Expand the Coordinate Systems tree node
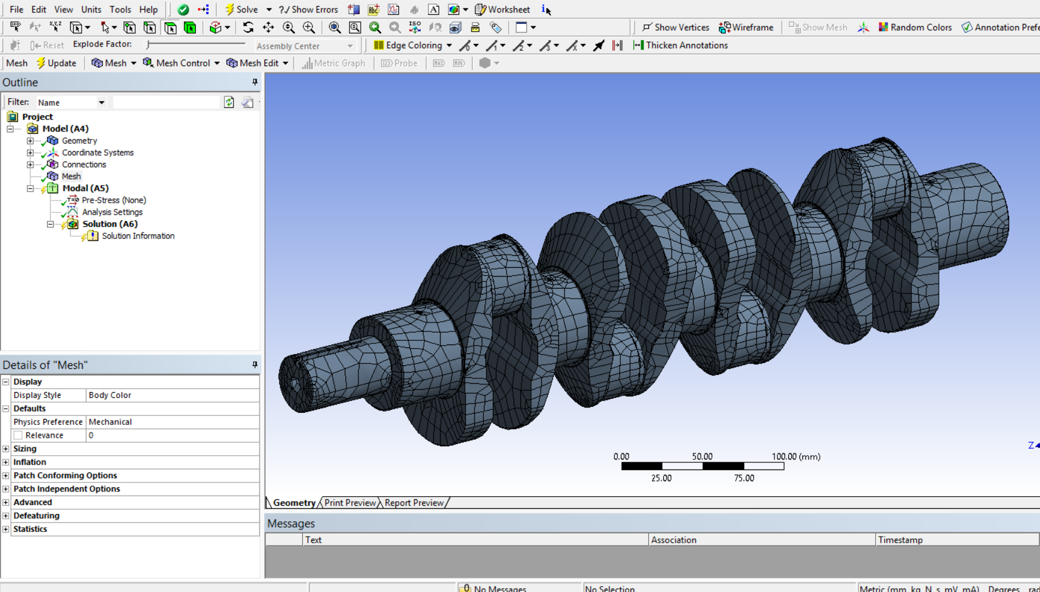This screenshot has height=592, width=1040. point(30,153)
